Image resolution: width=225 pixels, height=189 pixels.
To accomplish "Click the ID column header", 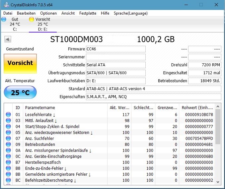I will tap(18, 107).
